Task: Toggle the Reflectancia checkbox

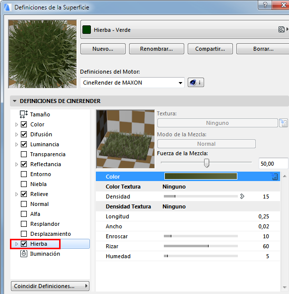Action: point(24,164)
